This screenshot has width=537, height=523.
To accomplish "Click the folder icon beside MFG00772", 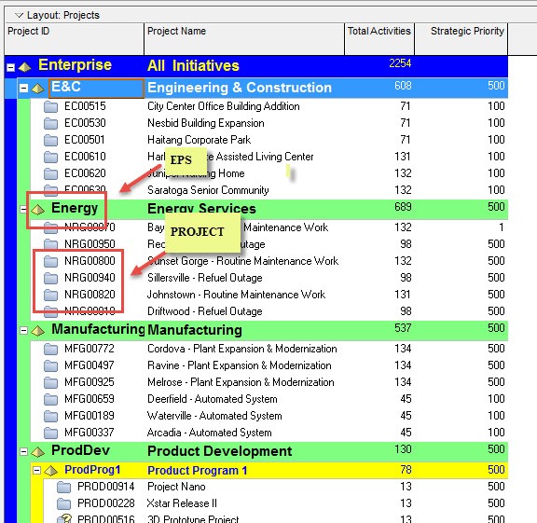I will tap(50, 349).
